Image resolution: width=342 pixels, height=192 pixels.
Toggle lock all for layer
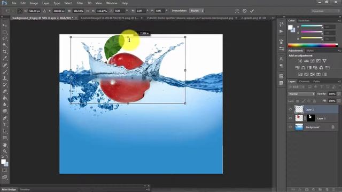pyautogui.click(x=314, y=101)
